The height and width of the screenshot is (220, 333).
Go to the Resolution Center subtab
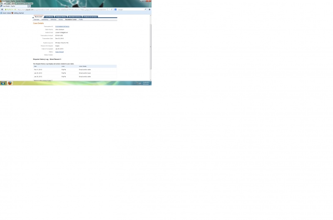click(71, 20)
